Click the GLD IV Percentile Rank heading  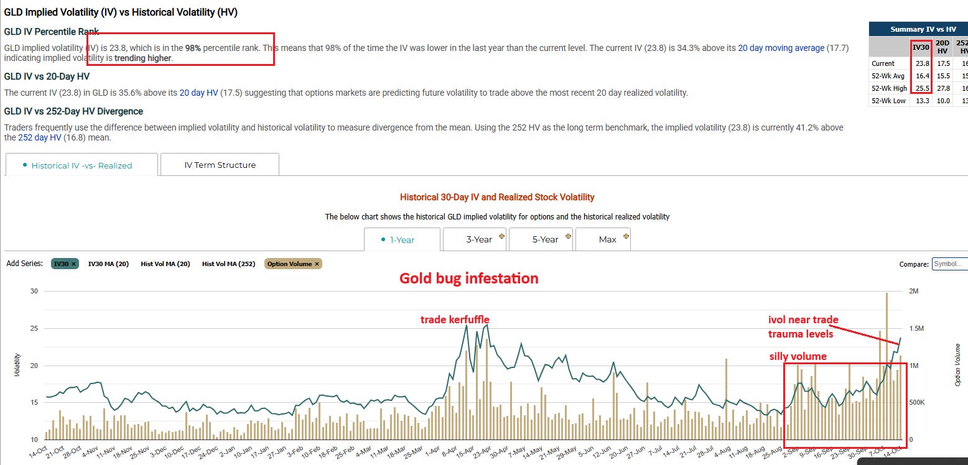pos(52,31)
